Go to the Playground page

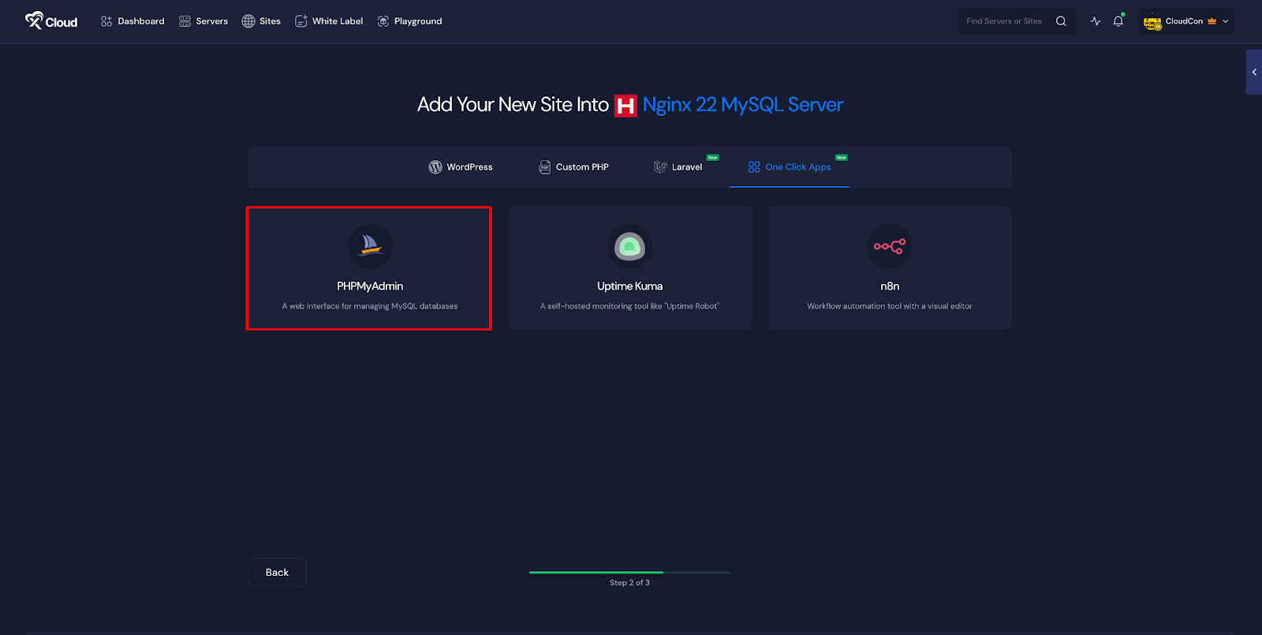(x=409, y=21)
